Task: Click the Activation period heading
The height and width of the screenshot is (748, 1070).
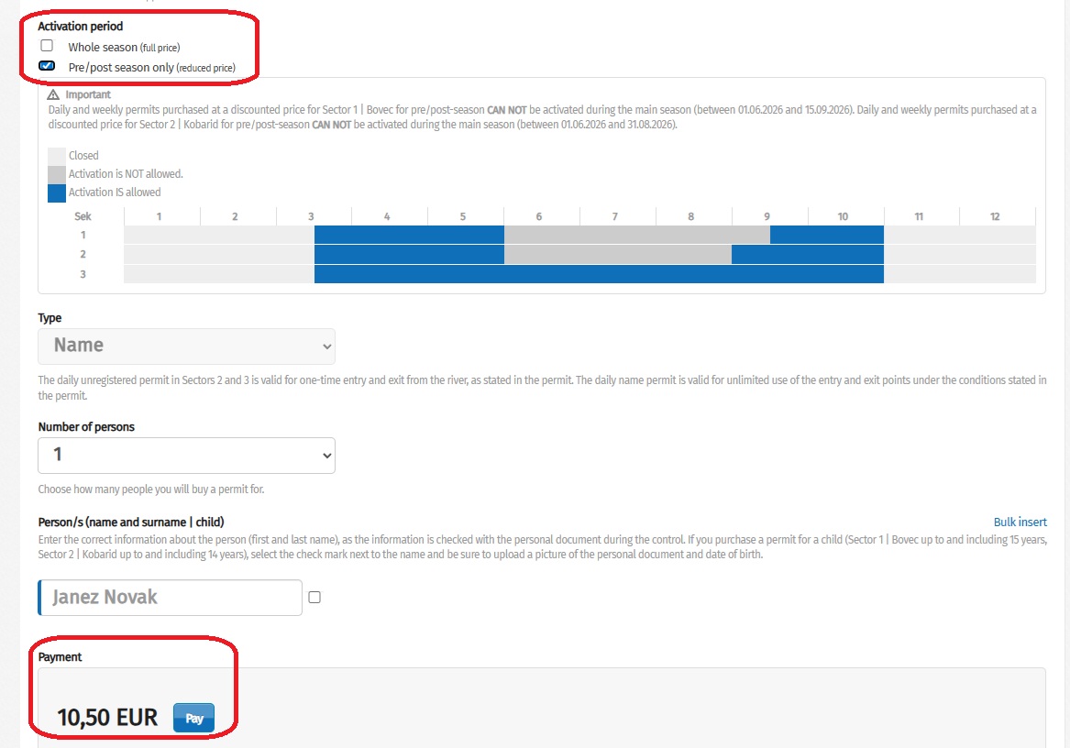Action: point(81,27)
